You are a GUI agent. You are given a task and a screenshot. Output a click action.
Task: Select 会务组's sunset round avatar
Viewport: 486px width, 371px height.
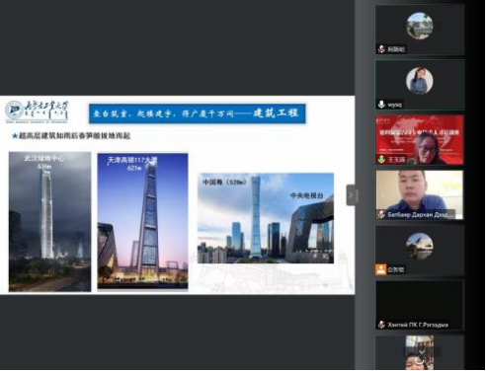tap(419, 246)
